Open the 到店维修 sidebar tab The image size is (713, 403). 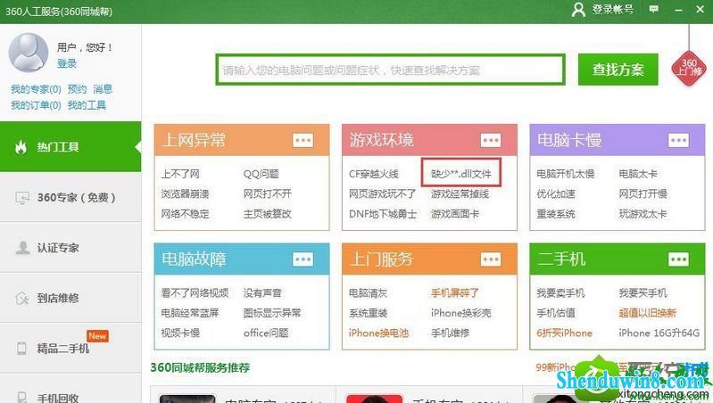[70, 298]
